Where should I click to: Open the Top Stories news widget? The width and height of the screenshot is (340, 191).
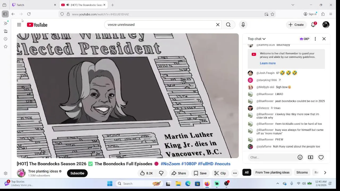[x=19, y=183]
